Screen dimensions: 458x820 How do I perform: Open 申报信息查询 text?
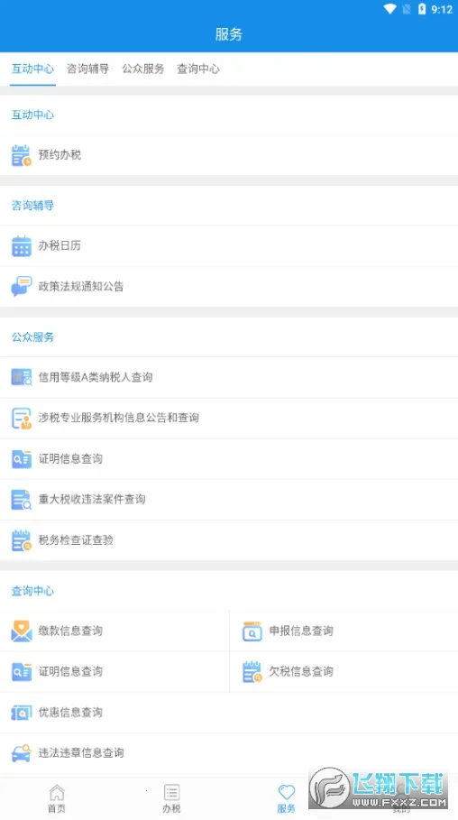click(301, 631)
